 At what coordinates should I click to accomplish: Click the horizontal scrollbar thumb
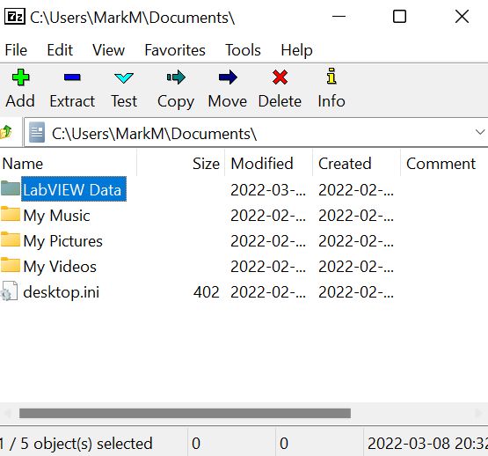[x=185, y=413]
